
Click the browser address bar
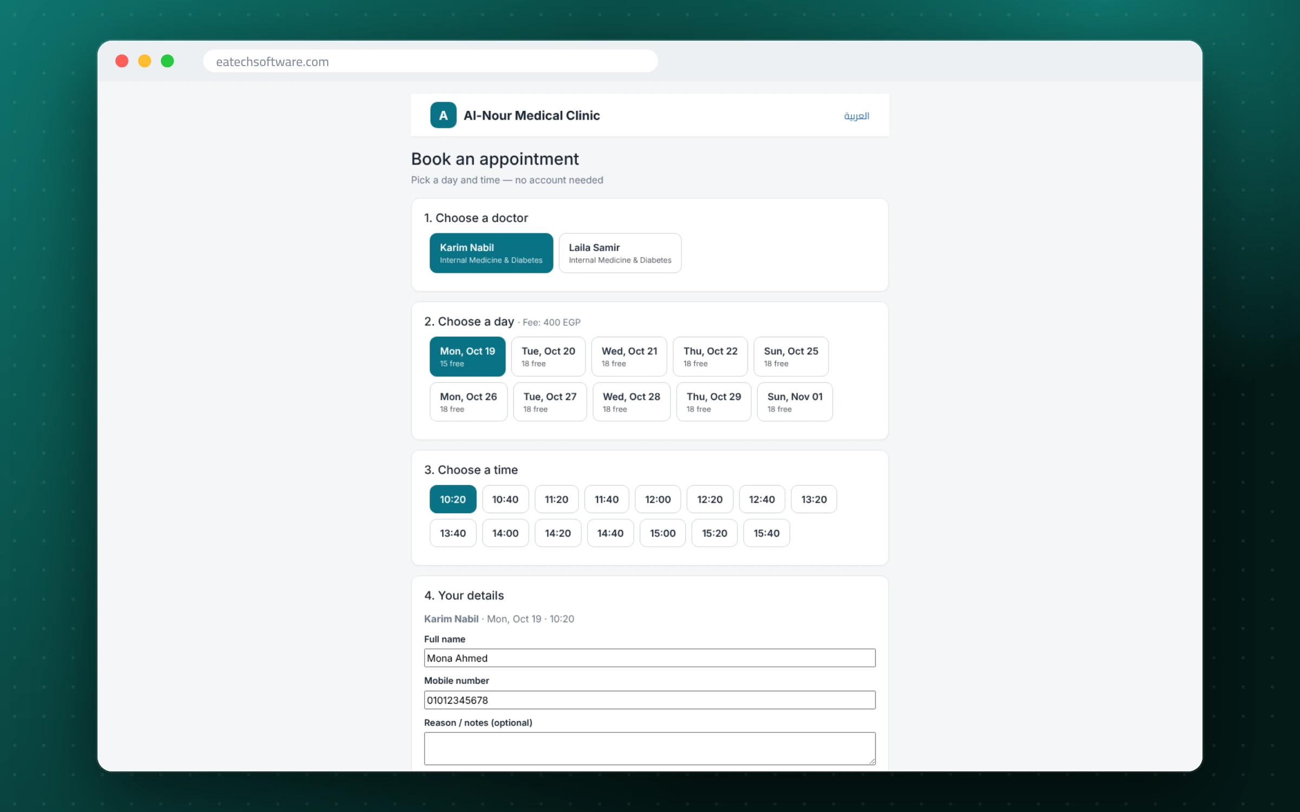[430, 61]
